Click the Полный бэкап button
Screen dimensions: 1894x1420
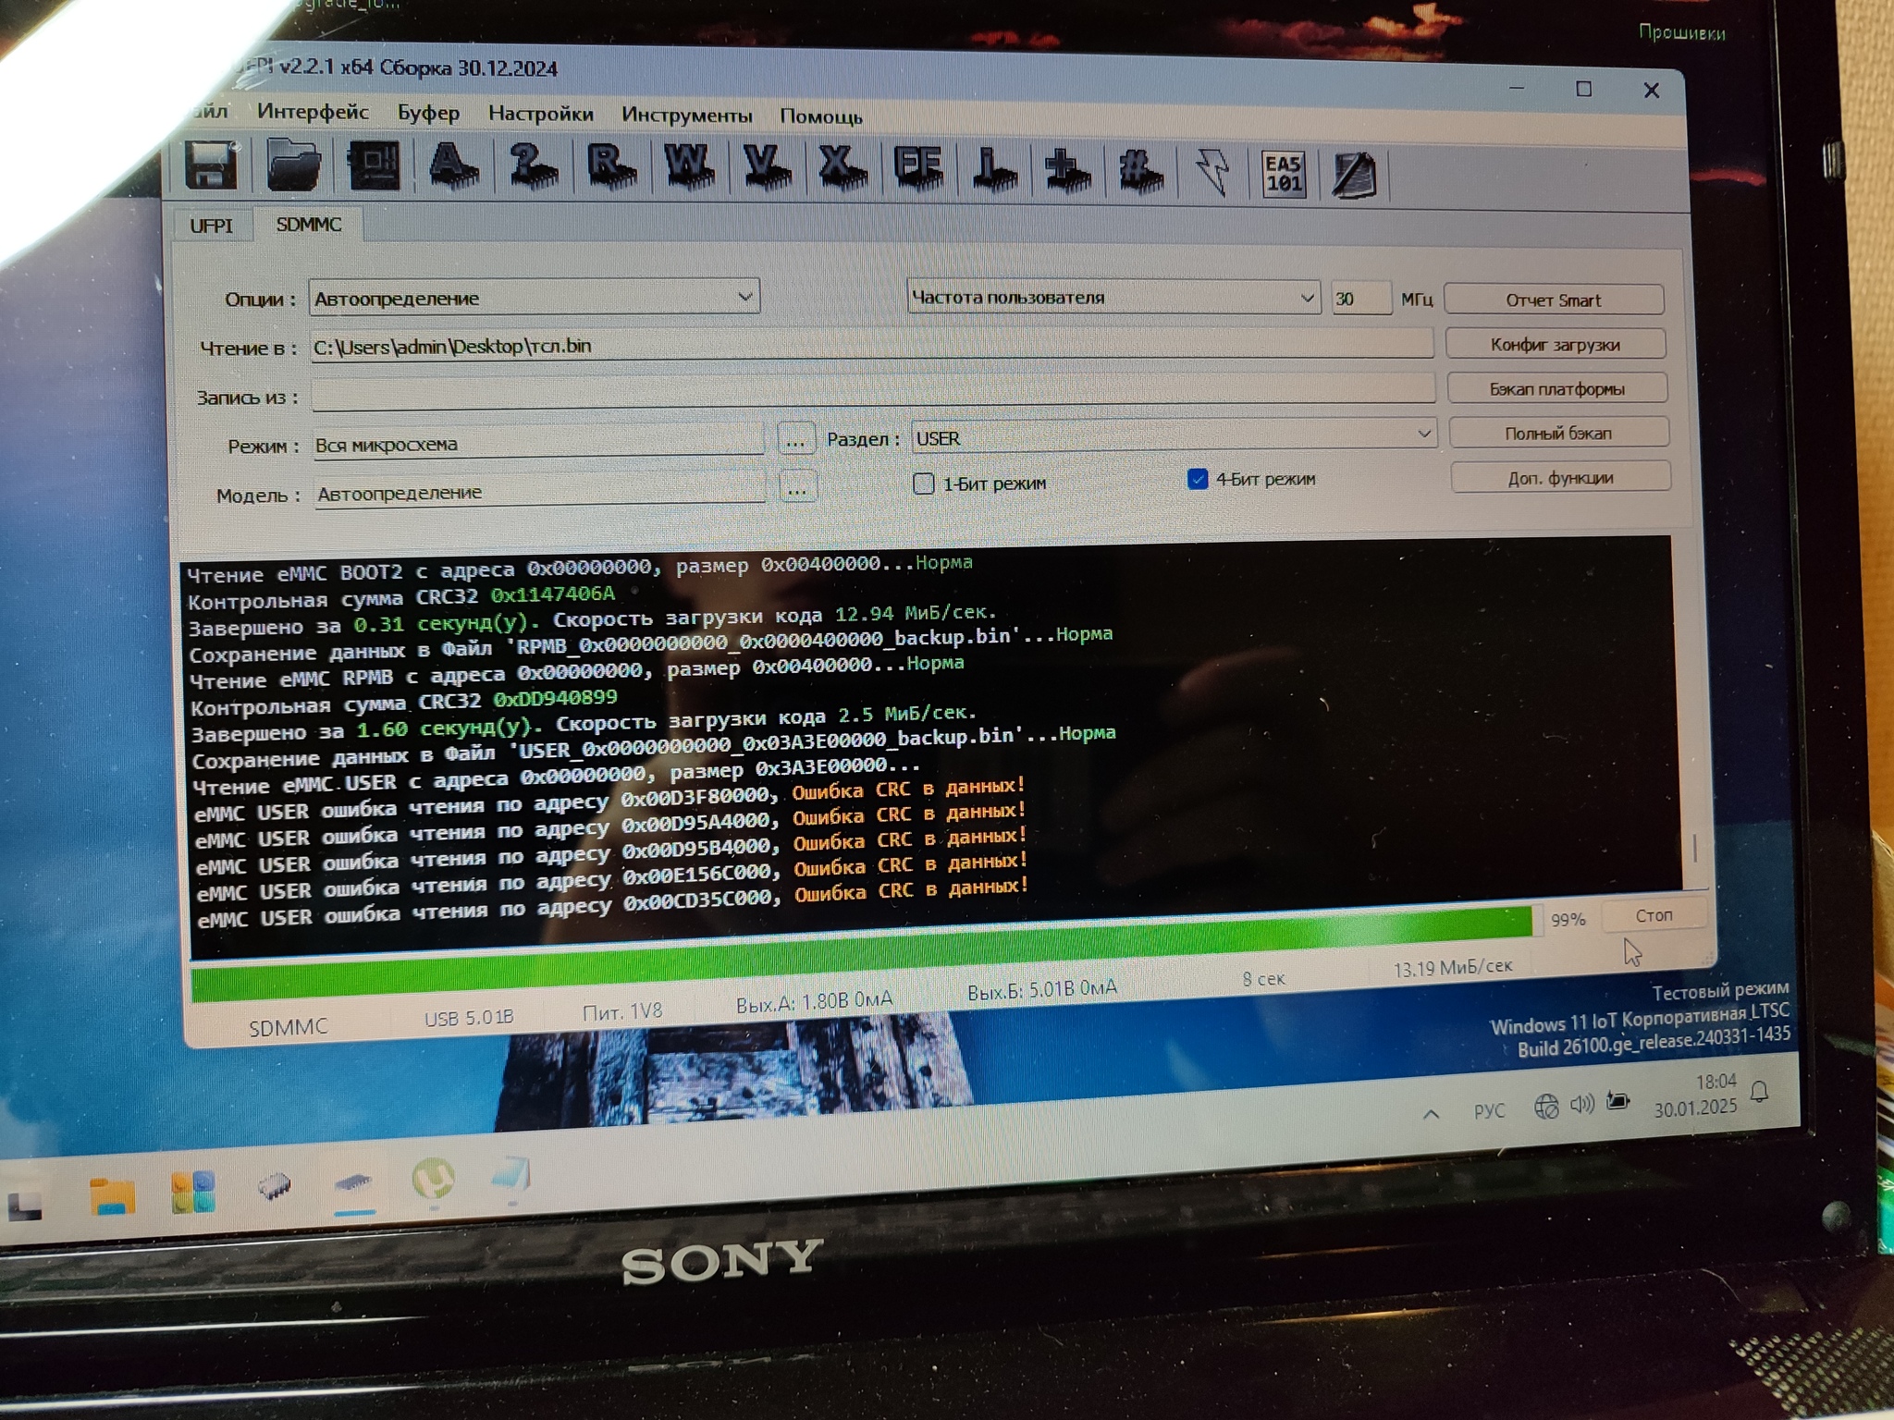pos(1558,433)
